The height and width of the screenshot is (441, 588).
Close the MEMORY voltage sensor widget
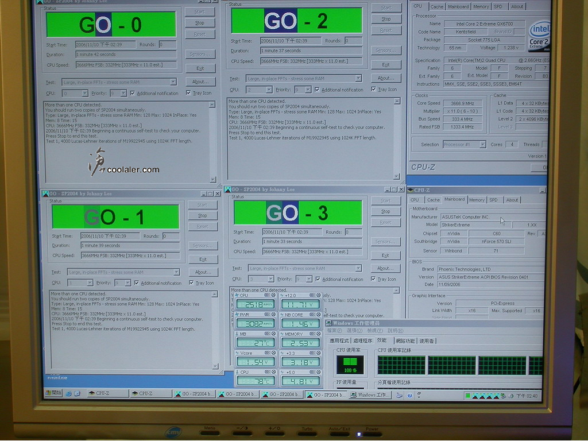pos(318,333)
